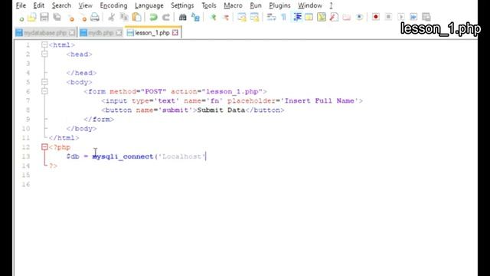
Task: Save the current file with the floppy icon
Action: pyautogui.click(x=44, y=17)
